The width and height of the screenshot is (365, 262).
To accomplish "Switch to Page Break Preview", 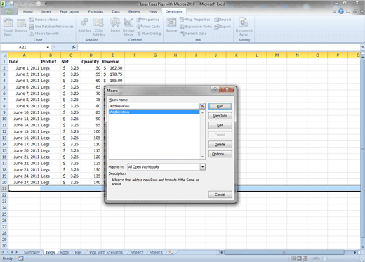I will point(305,258).
